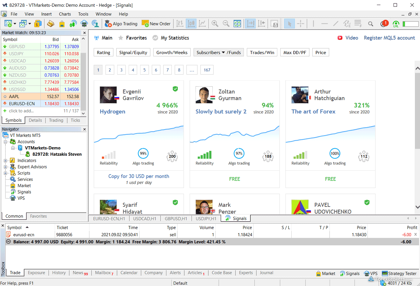Go to page 5 of signals
Viewport: 420px width, 286px height.
(x=144, y=70)
